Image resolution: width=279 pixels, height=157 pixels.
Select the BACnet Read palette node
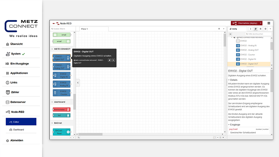pyautogui.click(x=61, y=132)
